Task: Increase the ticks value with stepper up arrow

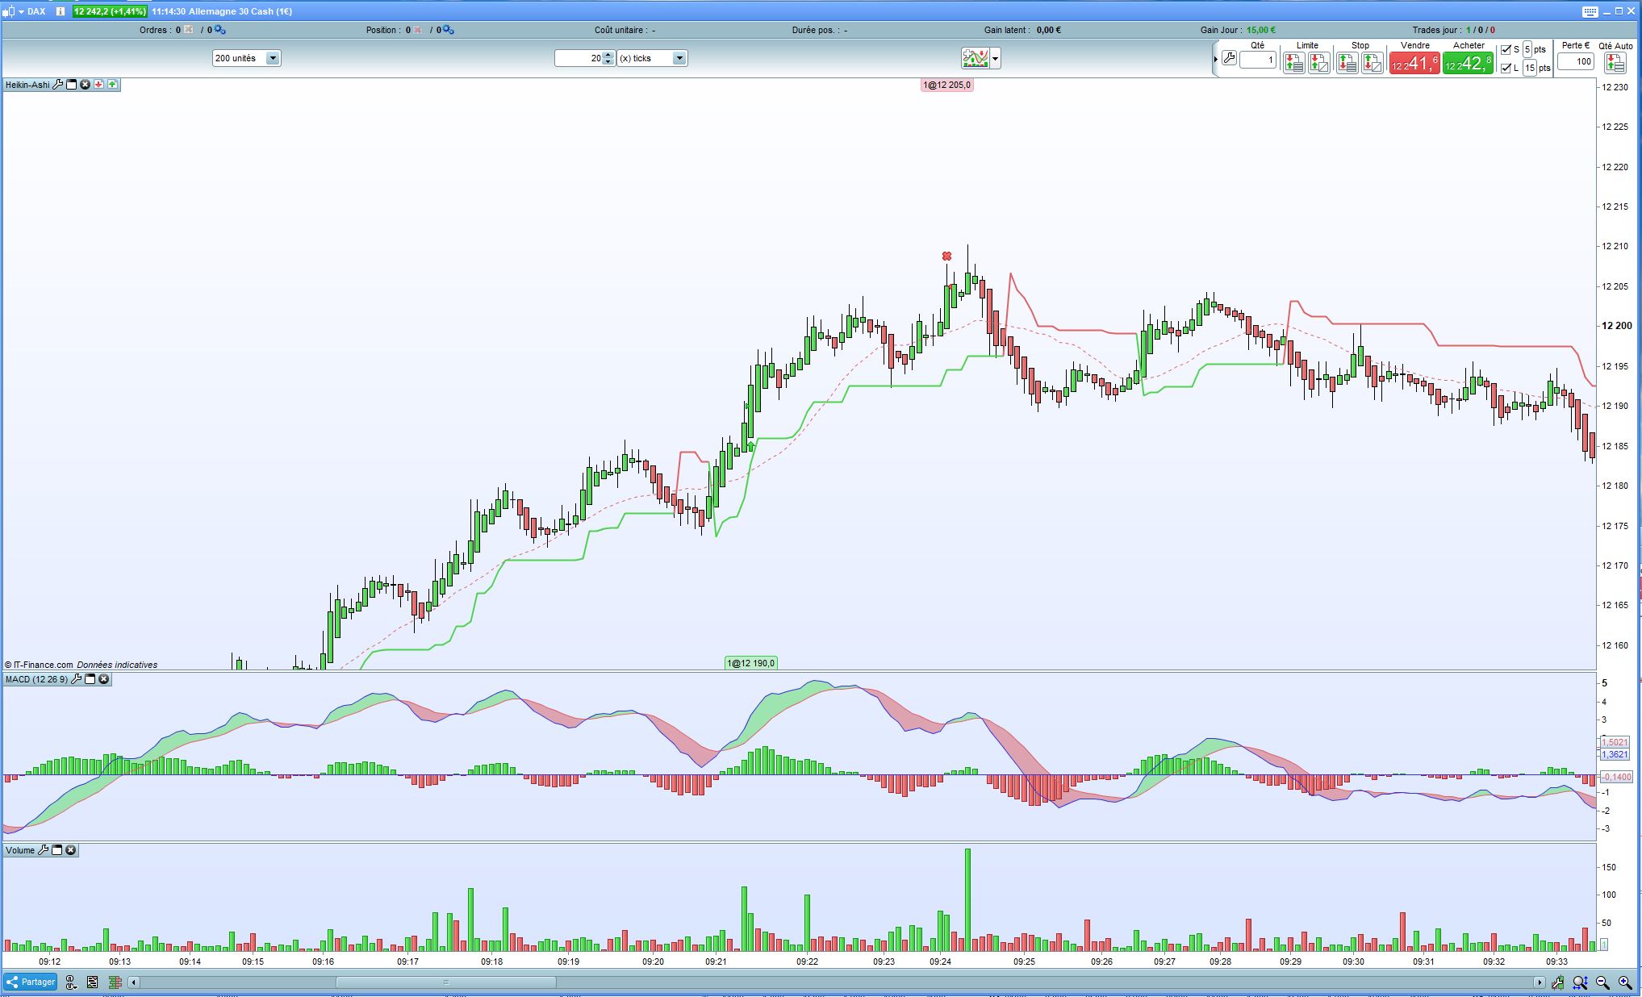Action: coord(608,55)
